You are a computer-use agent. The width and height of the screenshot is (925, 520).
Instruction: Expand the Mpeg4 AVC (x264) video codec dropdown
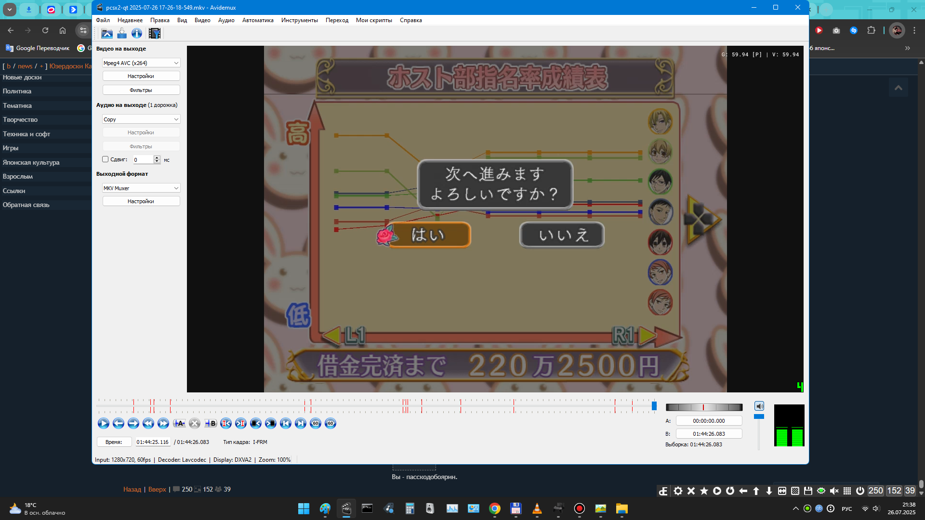coord(141,63)
